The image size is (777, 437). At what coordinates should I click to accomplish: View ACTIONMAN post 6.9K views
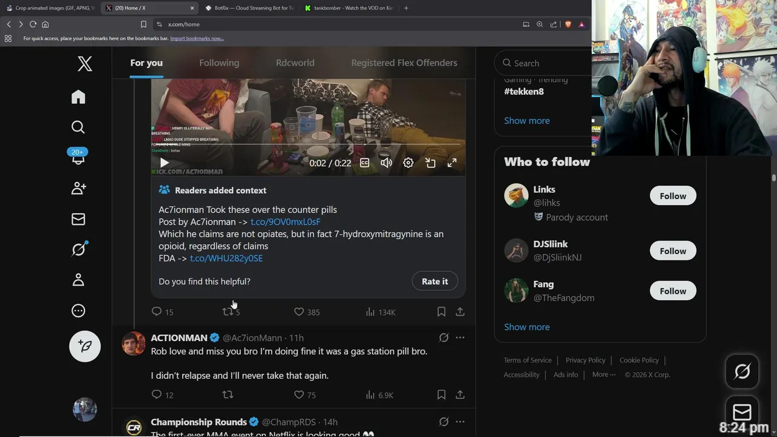click(379, 395)
